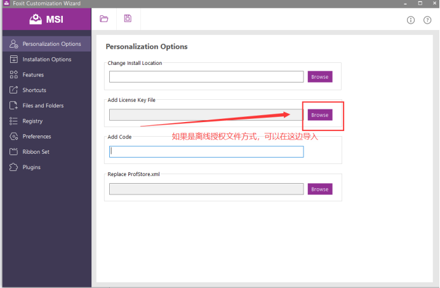440x288 pixels.
Task: Click the MSI logo header
Action: (46, 19)
